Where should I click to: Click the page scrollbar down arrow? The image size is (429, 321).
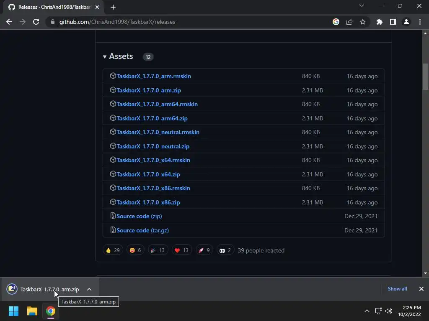[426, 273]
